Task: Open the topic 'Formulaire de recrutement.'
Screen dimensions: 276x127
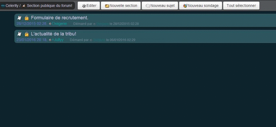Action: [x=59, y=18]
